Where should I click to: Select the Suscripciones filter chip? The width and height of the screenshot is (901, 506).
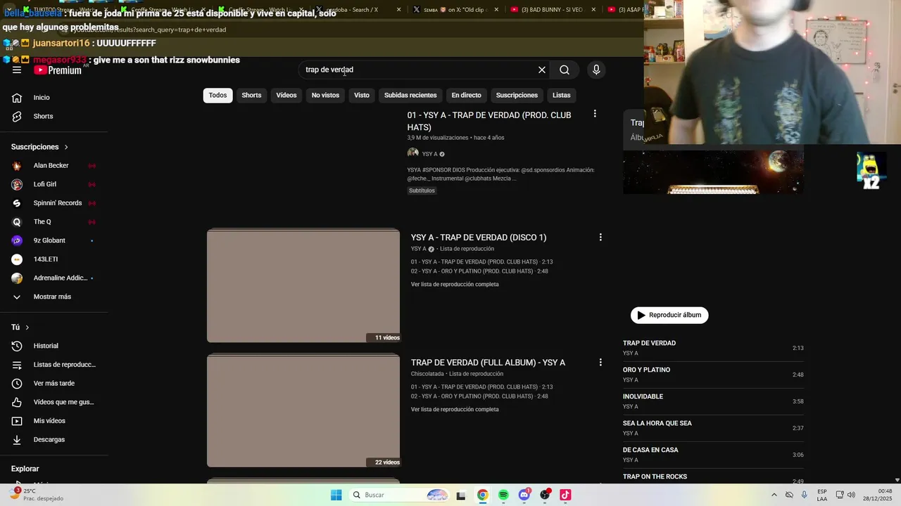[x=517, y=95]
